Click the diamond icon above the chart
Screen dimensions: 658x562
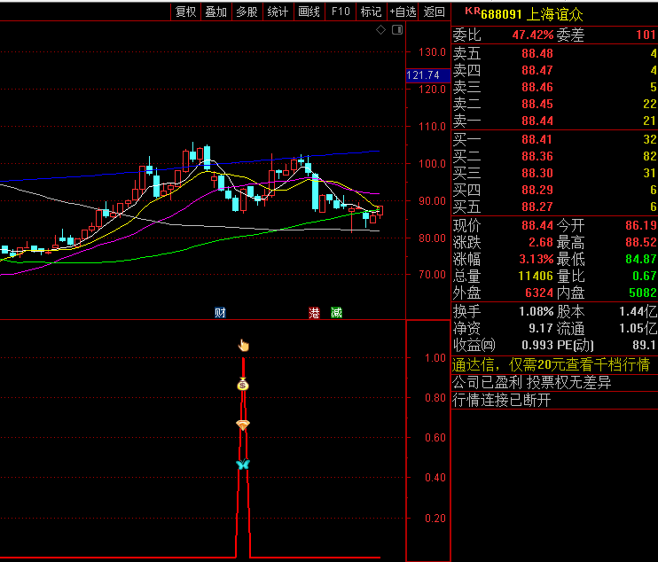click(x=380, y=30)
